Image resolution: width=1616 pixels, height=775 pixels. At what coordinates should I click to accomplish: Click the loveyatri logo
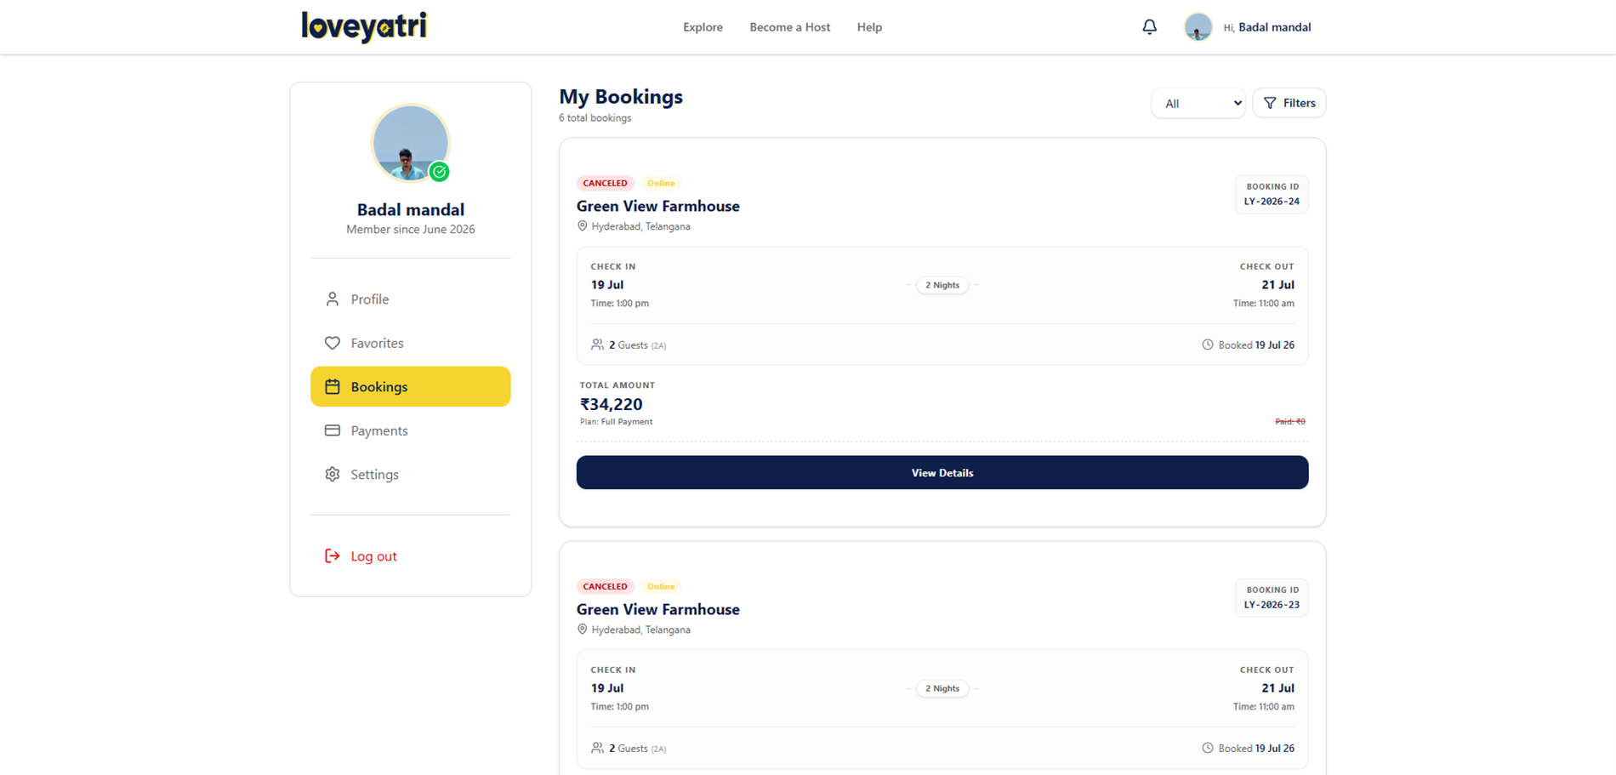[x=364, y=26]
